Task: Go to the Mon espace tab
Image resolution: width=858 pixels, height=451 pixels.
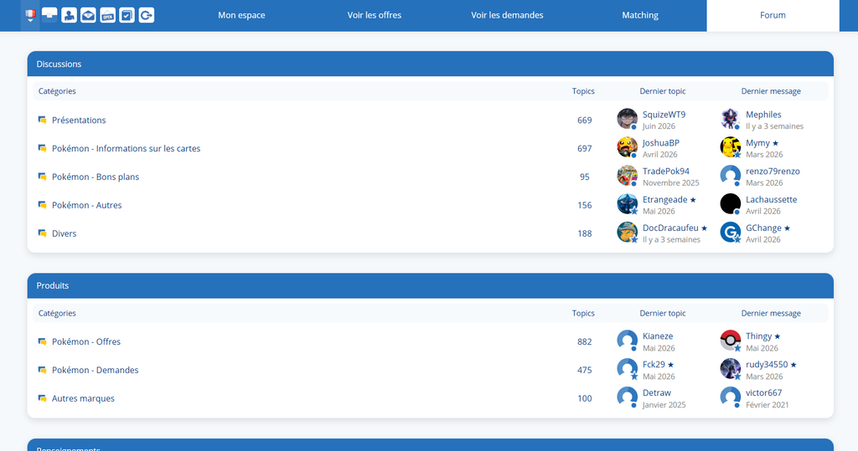Action: [241, 15]
